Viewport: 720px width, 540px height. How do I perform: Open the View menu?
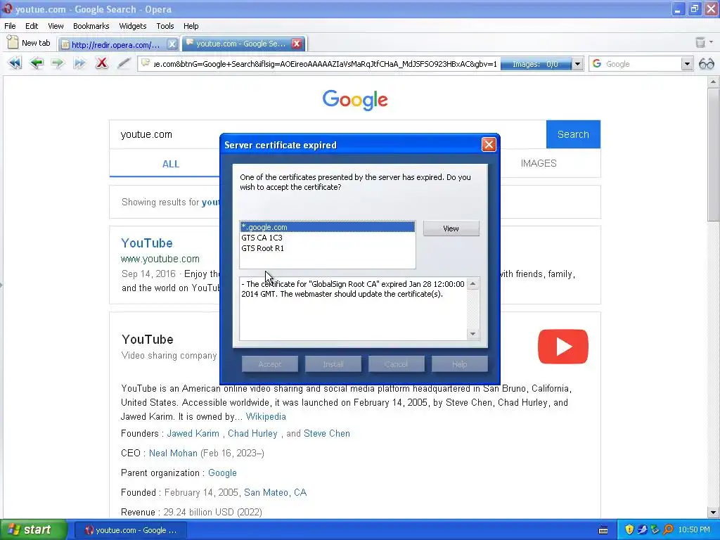click(56, 26)
